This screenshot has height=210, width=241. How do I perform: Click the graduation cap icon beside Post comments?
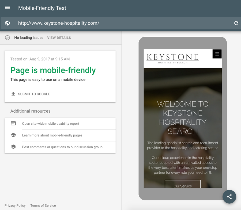pos(13,147)
